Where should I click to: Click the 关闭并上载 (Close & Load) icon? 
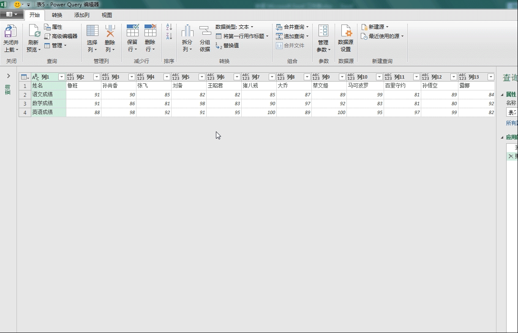click(11, 31)
